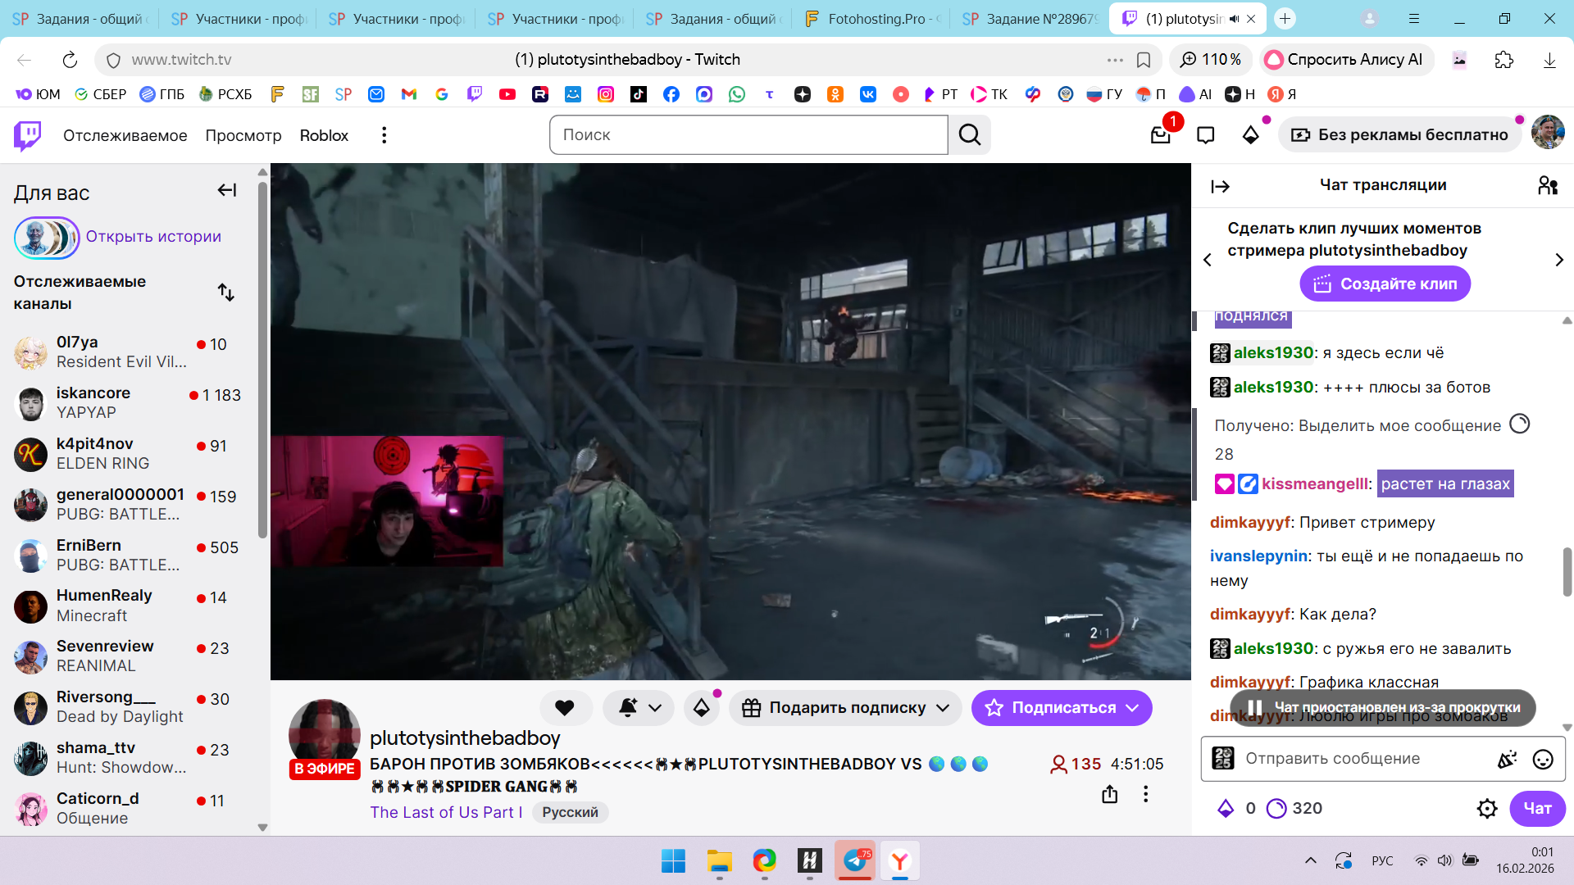Click the chat scrollbar thumb
Viewport: 1574px width, 885px height.
point(1567,571)
